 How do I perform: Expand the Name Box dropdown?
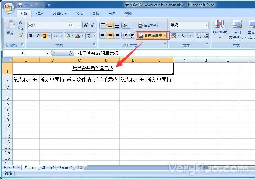pyautogui.click(x=48, y=53)
